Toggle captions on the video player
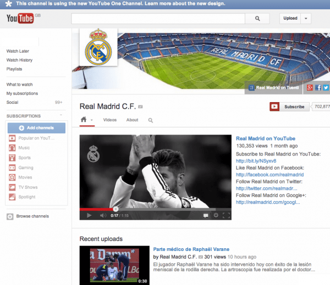This screenshot has width=330, height=285. click(206, 216)
